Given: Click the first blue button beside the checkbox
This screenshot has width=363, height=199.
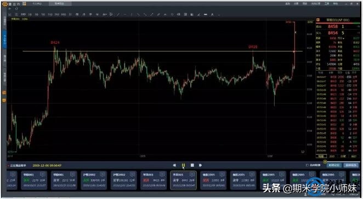Looking at the screenshot, I should [x=334, y=165].
